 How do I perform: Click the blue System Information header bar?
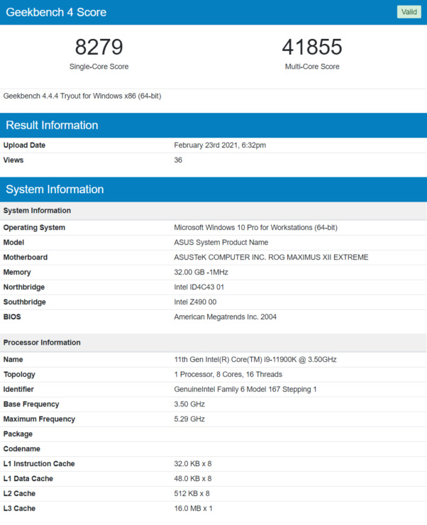point(213,189)
